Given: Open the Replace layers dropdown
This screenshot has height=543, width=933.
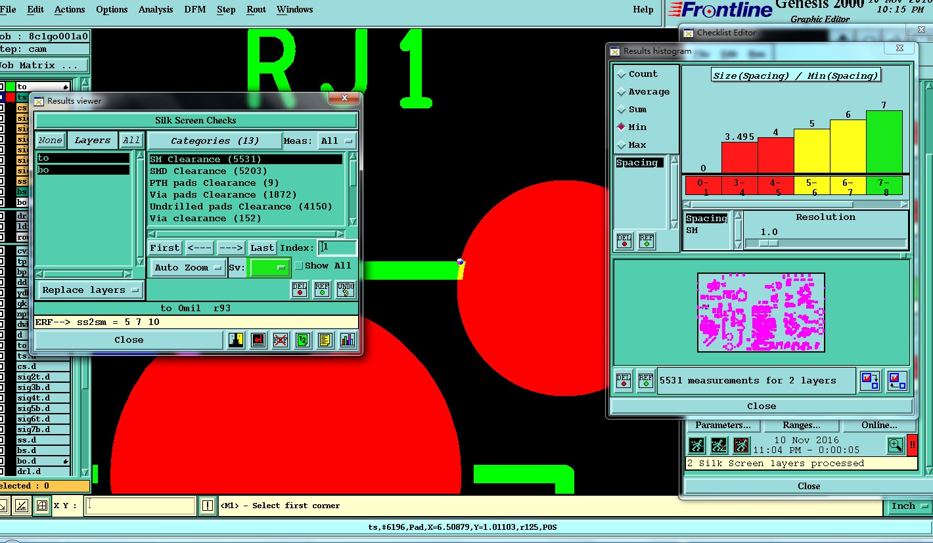Looking at the screenshot, I should point(90,290).
